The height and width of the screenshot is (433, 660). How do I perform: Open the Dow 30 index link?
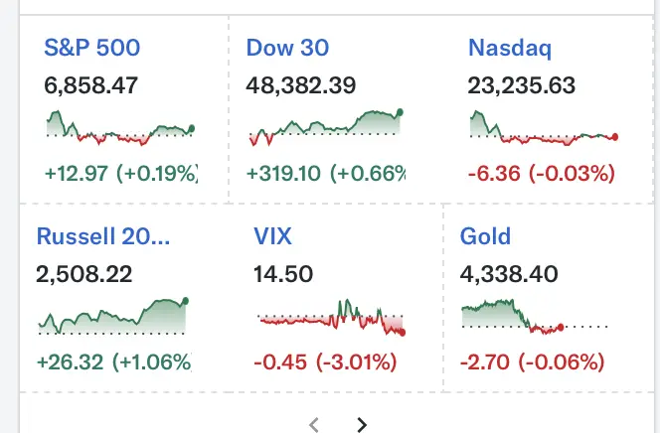click(x=287, y=48)
